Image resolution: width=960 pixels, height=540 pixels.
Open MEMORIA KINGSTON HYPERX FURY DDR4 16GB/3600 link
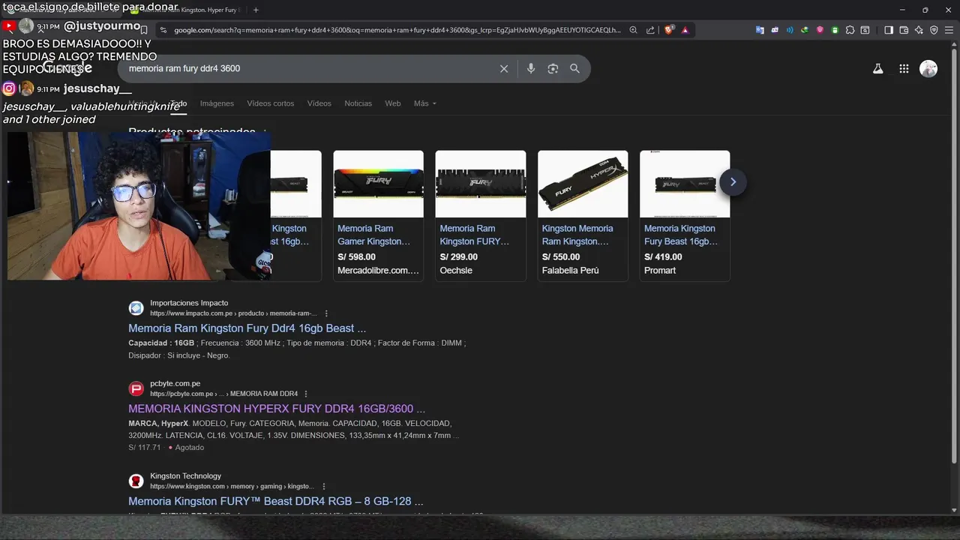(x=277, y=409)
